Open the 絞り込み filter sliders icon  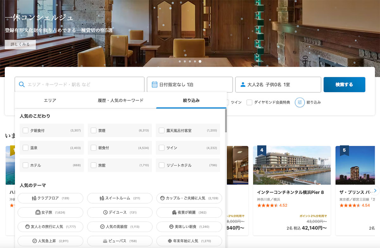300,102
